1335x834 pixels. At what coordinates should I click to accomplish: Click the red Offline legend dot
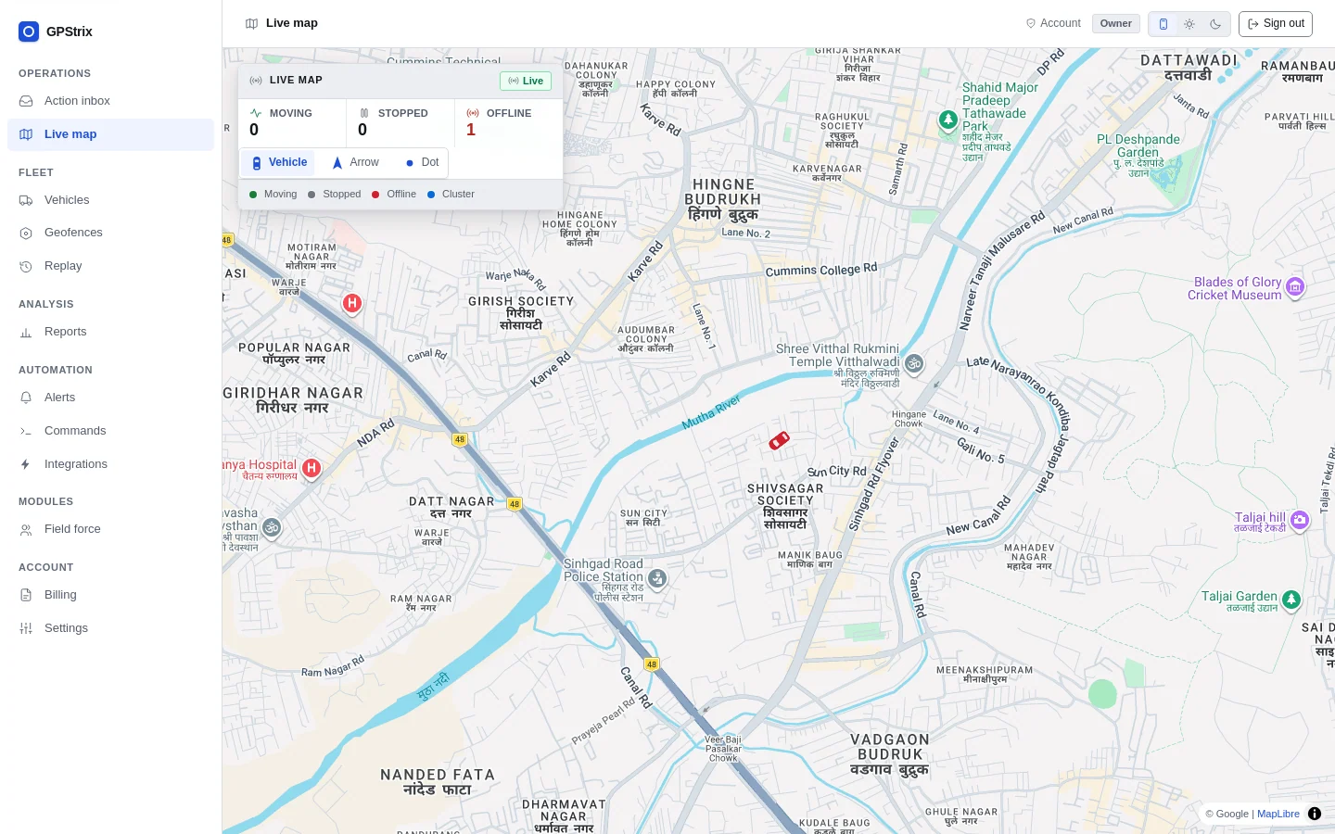[x=375, y=195]
